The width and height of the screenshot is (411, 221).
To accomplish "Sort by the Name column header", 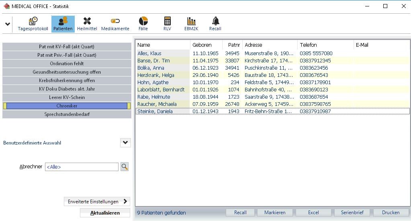I will 163,45.
